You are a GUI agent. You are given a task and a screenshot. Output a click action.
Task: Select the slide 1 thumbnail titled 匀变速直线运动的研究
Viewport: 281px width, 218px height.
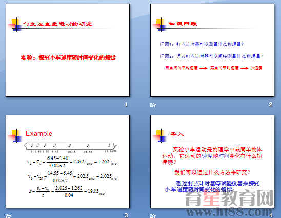[68, 50]
